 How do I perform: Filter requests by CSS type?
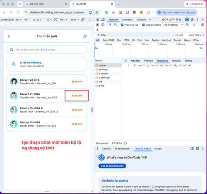pyautogui.click(x=127, y=40)
